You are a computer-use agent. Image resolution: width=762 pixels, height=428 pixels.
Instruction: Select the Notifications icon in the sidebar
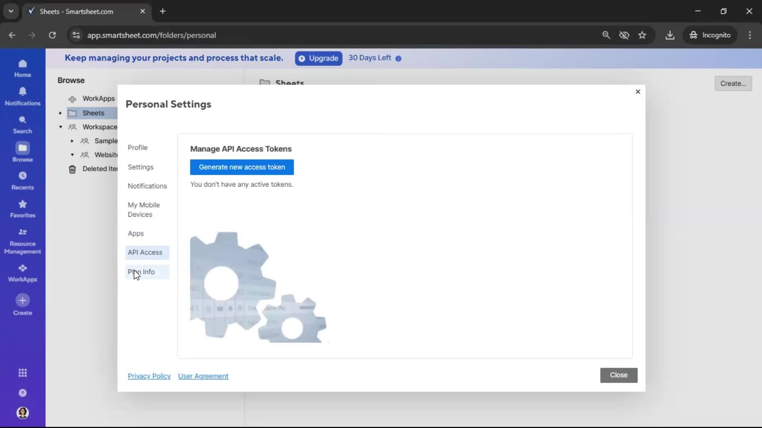[x=23, y=96]
